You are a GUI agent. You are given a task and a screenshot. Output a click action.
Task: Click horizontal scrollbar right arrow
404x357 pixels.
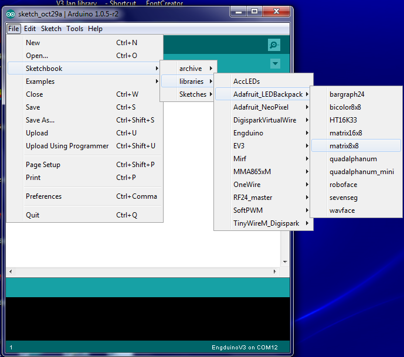[274, 271]
